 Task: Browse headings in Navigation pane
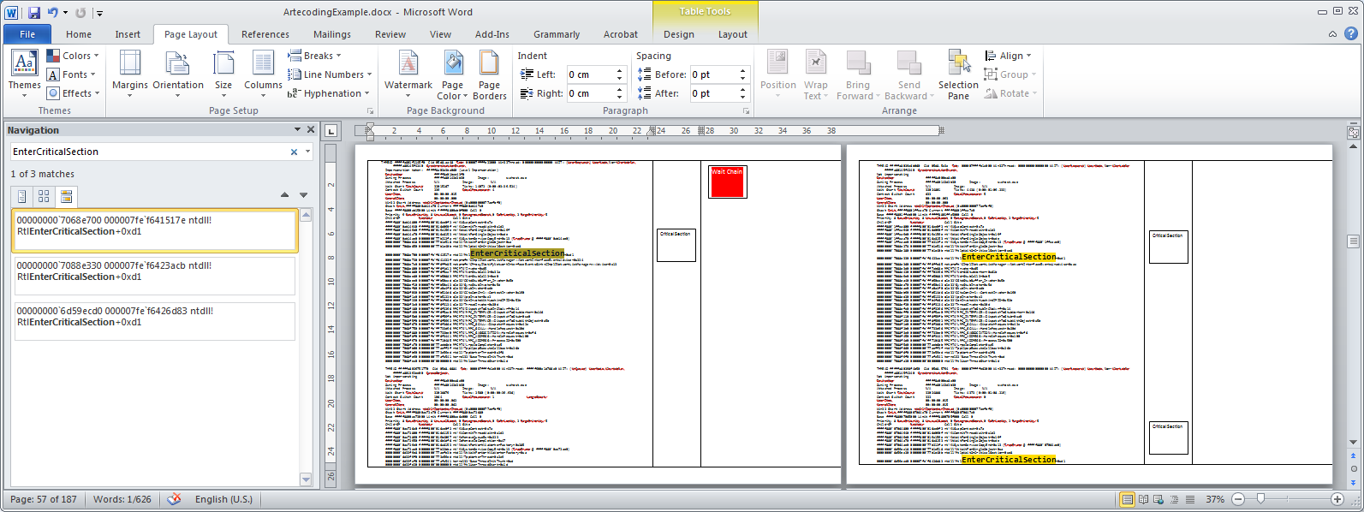click(x=21, y=197)
